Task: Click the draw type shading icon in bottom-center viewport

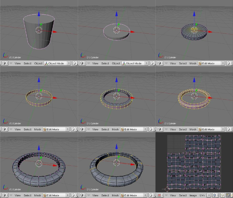Action: 151,195
